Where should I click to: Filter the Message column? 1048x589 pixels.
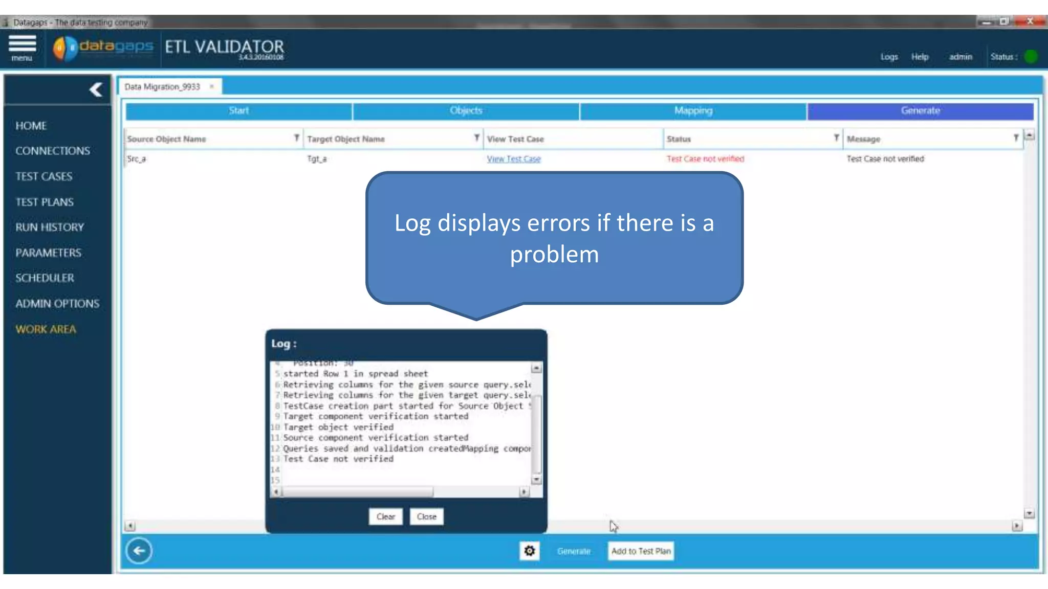click(x=1016, y=138)
